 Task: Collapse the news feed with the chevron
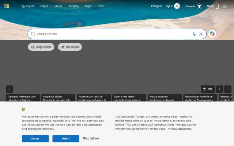click(10, 89)
